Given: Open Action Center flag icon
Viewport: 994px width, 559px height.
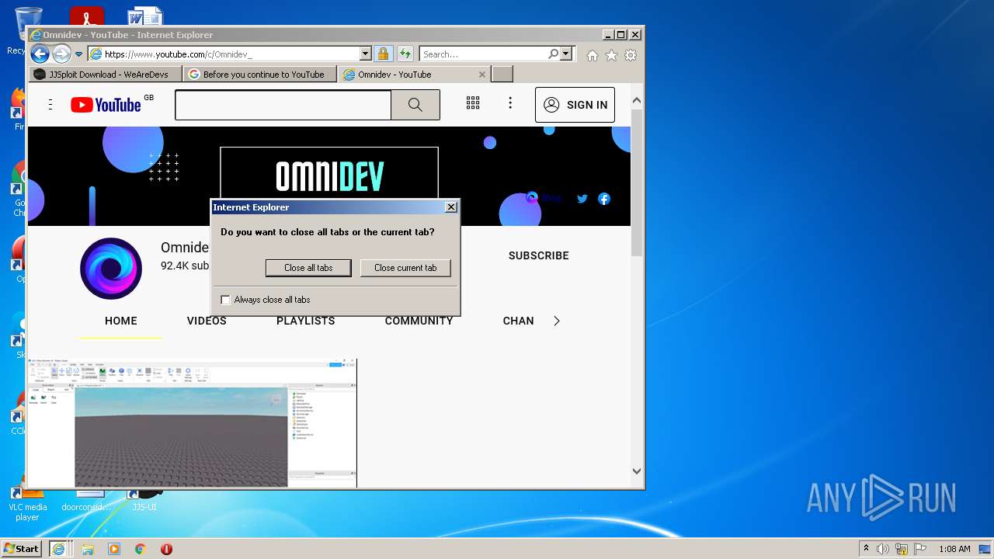Looking at the screenshot, I should [920, 549].
